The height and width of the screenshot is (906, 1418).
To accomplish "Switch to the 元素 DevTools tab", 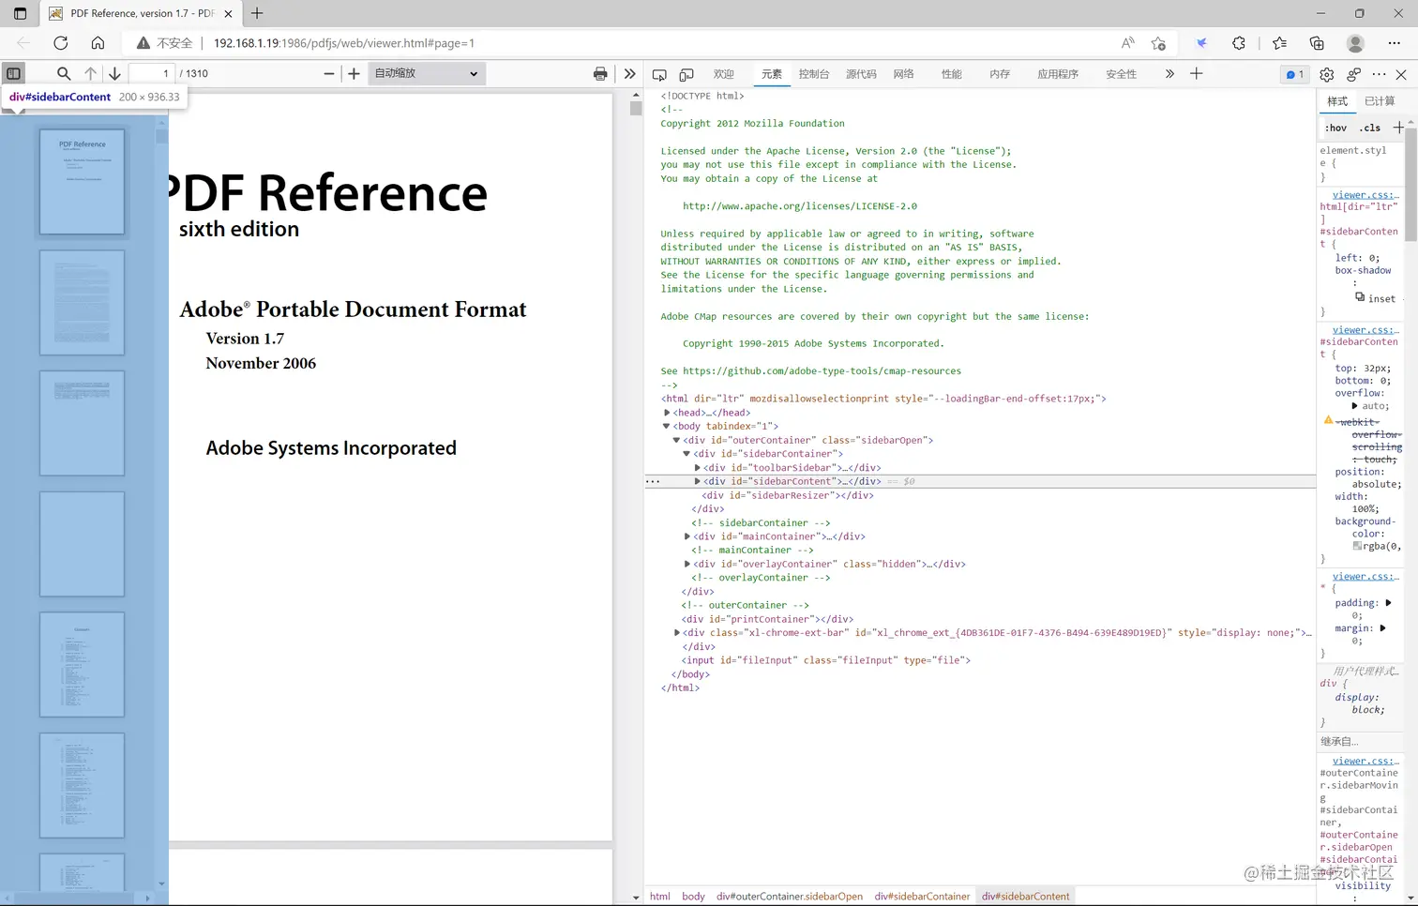I will pyautogui.click(x=772, y=74).
